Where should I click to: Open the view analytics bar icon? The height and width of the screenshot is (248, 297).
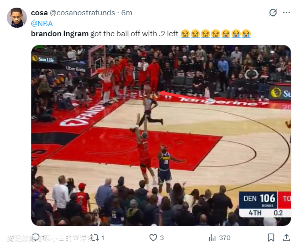coord(212,238)
